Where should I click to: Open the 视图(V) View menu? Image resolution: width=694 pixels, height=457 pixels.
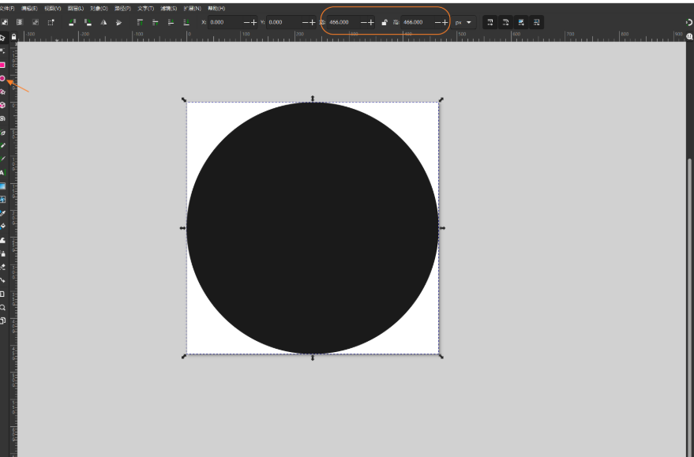pos(53,9)
